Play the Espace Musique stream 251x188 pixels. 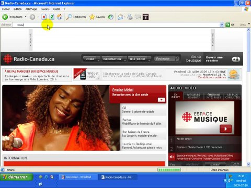click(x=225, y=129)
